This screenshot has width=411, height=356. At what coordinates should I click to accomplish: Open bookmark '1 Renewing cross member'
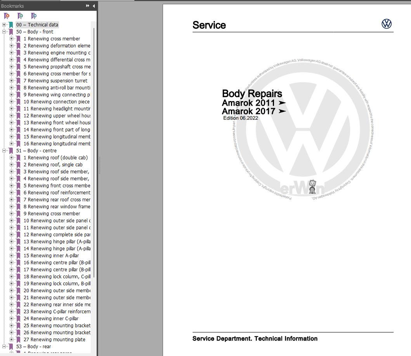pyautogui.click(x=52, y=39)
